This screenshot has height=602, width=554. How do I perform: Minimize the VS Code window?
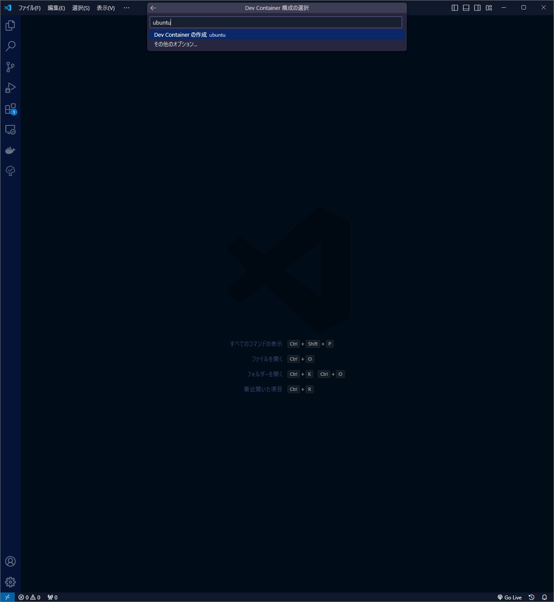tap(504, 8)
